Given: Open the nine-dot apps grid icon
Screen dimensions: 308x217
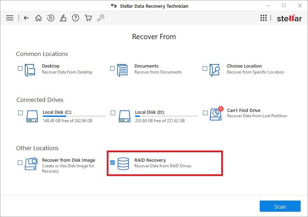Looking at the screenshot, I should pos(264,18).
